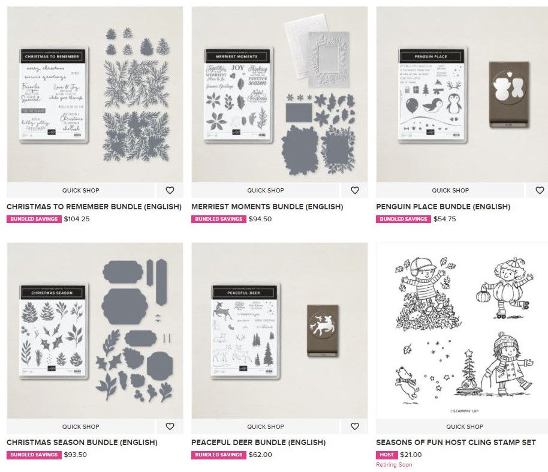Add Penguin Place bundle to wishlist heart
Image resolution: width=548 pixels, height=472 pixels.
coord(540,190)
